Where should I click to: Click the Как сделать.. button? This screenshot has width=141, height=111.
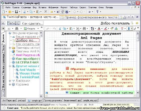(x=32, y=23)
